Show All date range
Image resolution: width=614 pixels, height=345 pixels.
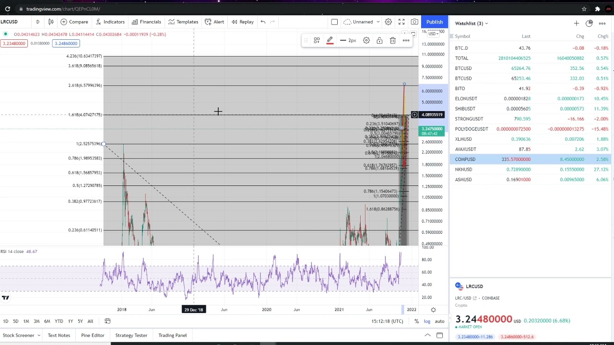90,322
